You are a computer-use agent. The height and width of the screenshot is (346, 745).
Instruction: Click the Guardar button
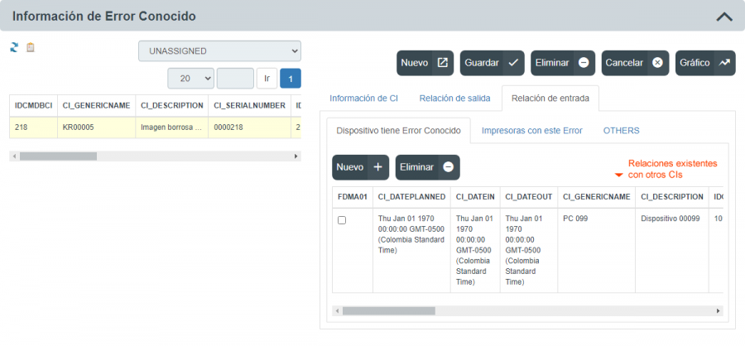pyautogui.click(x=493, y=63)
